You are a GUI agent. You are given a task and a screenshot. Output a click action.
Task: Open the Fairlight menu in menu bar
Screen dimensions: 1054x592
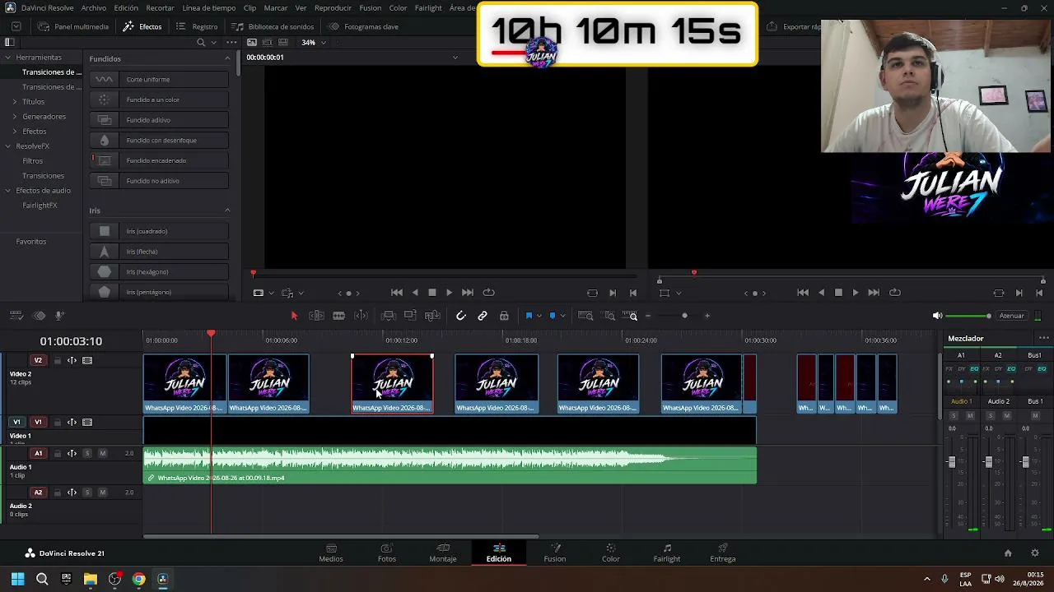(428, 8)
